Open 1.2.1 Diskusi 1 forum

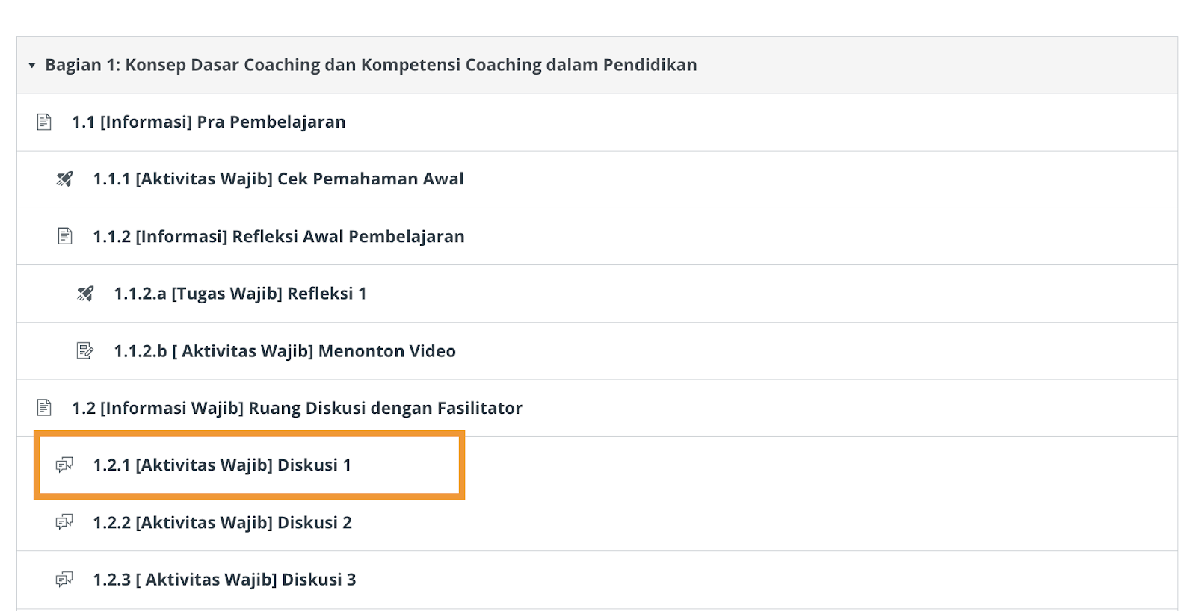(x=222, y=465)
